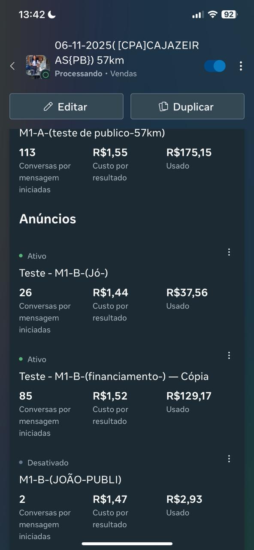
Task: Tap the green Ativo status on Jó ad
Action: click(33, 256)
